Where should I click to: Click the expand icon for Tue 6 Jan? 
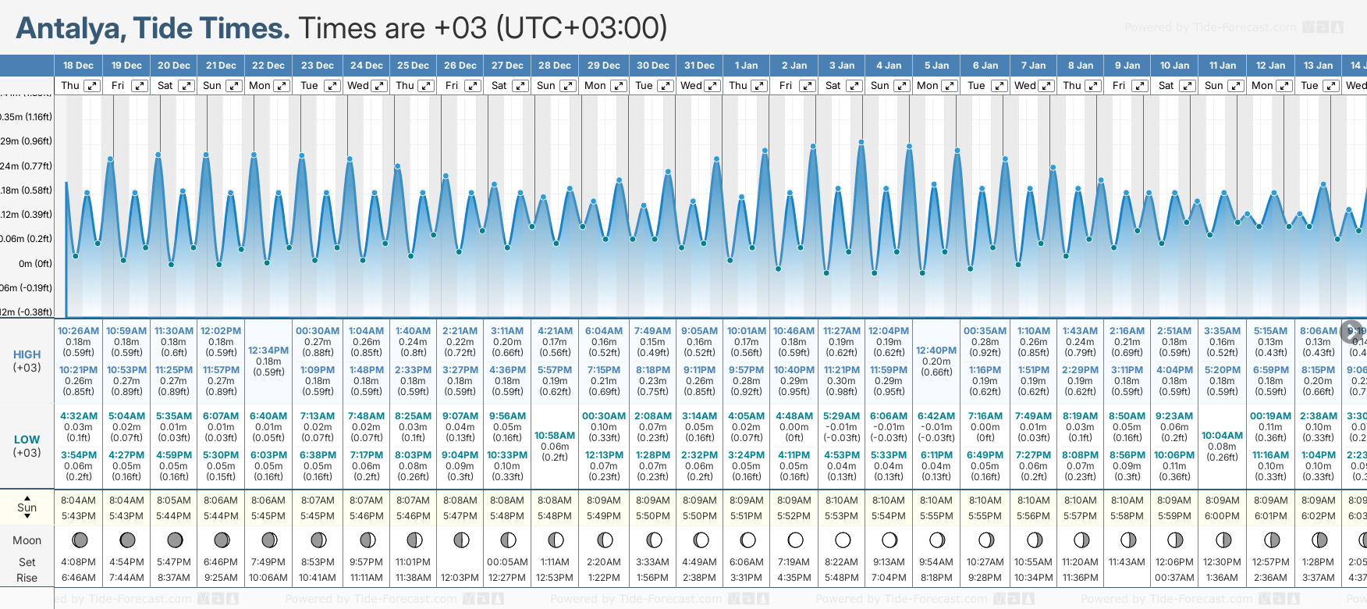tap(998, 86)
